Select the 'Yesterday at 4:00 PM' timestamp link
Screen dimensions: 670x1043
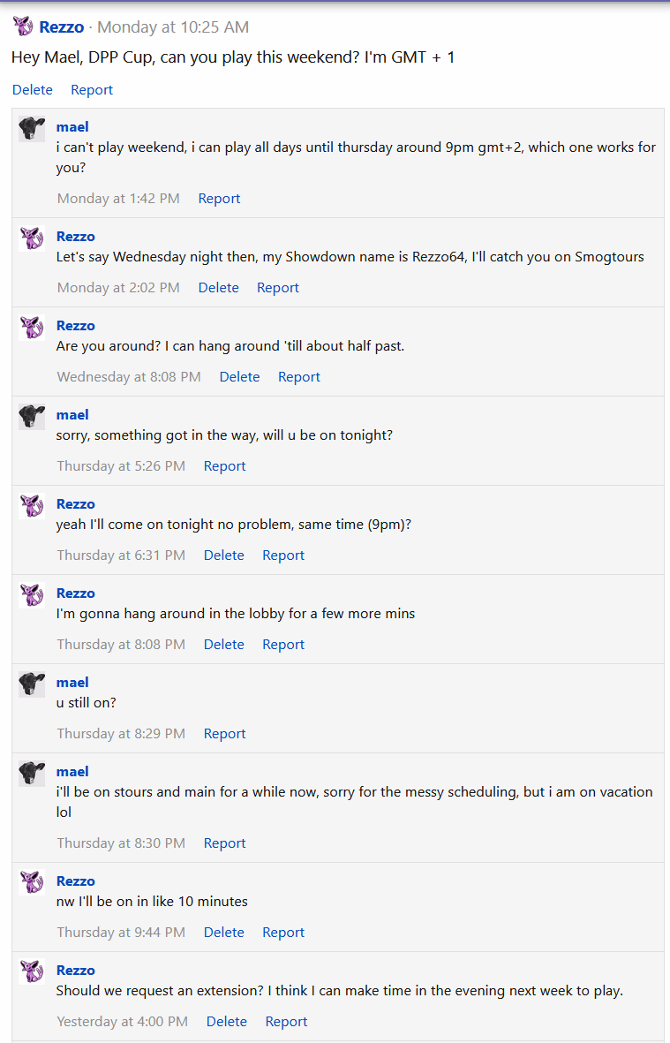coord(122,1021)
